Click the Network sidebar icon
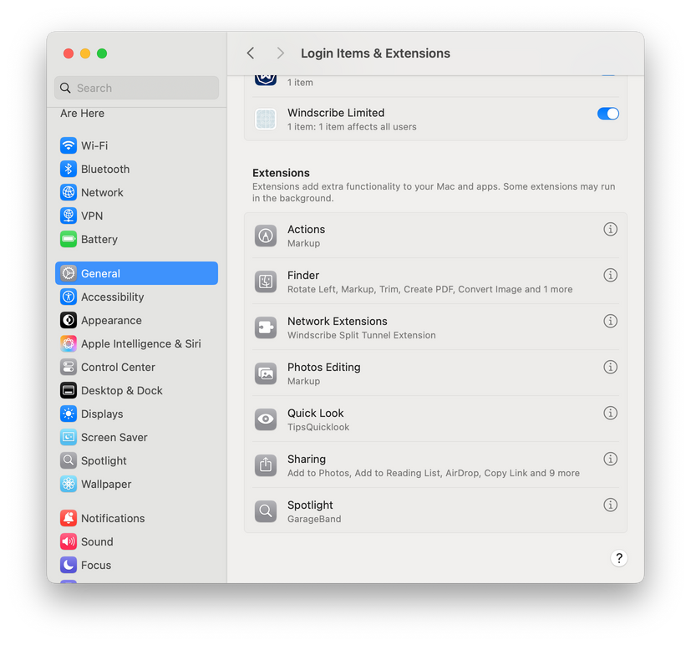The height and width of the screenshot is (645, 691). point(68,192)
